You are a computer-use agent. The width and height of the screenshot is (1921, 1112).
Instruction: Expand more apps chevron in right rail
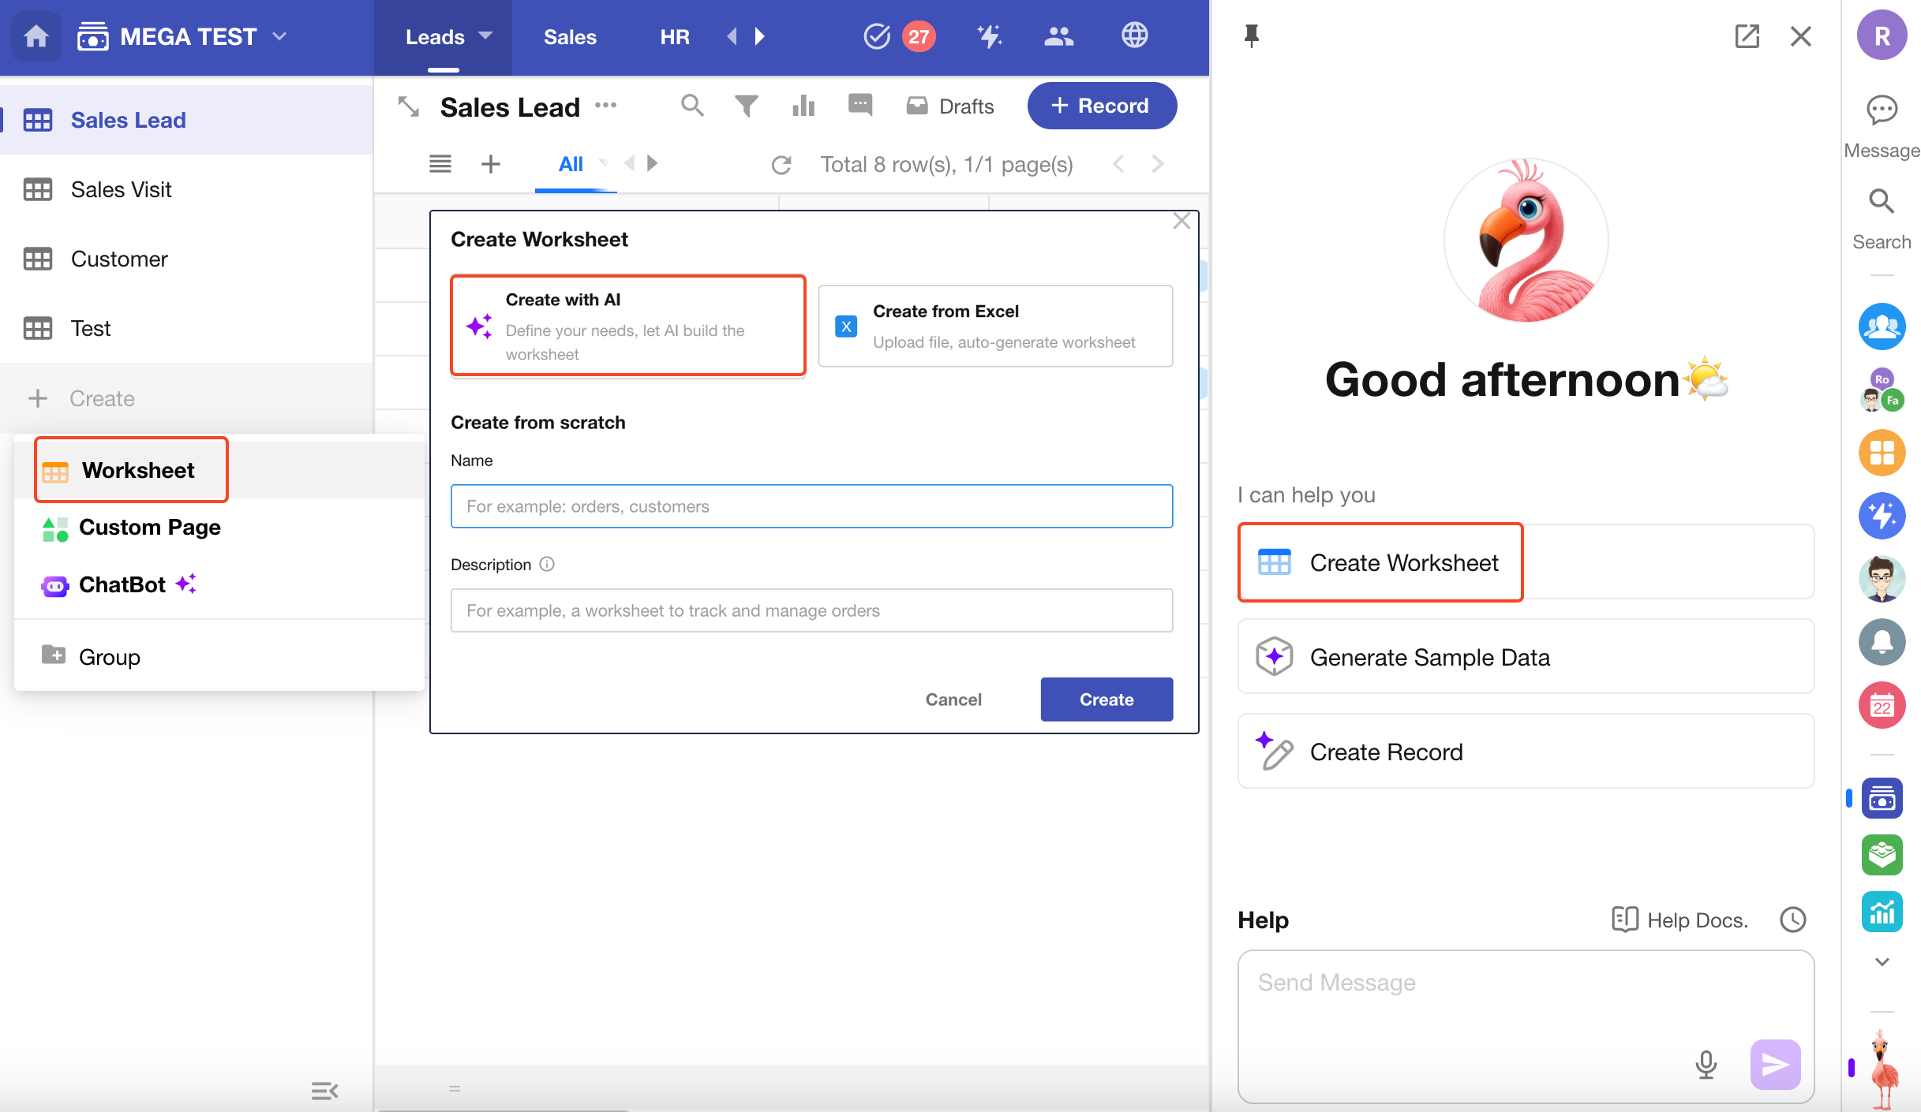pos(1882,961)
